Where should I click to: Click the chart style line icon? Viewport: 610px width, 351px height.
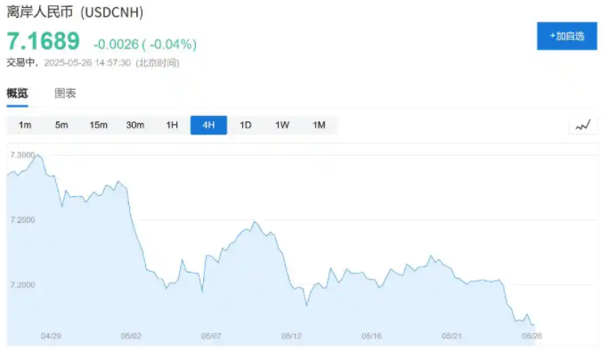(582, 126)
